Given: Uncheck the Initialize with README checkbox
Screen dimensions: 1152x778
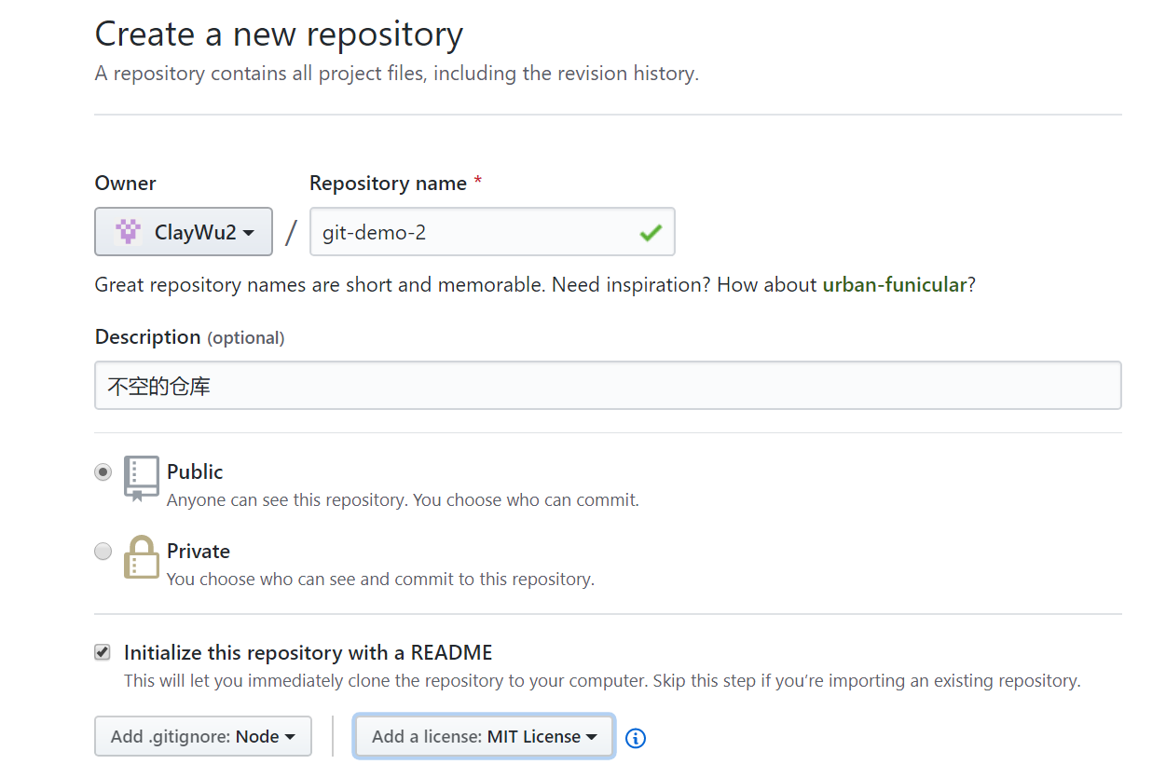Looking at the screenshot, I should (103, 652).
